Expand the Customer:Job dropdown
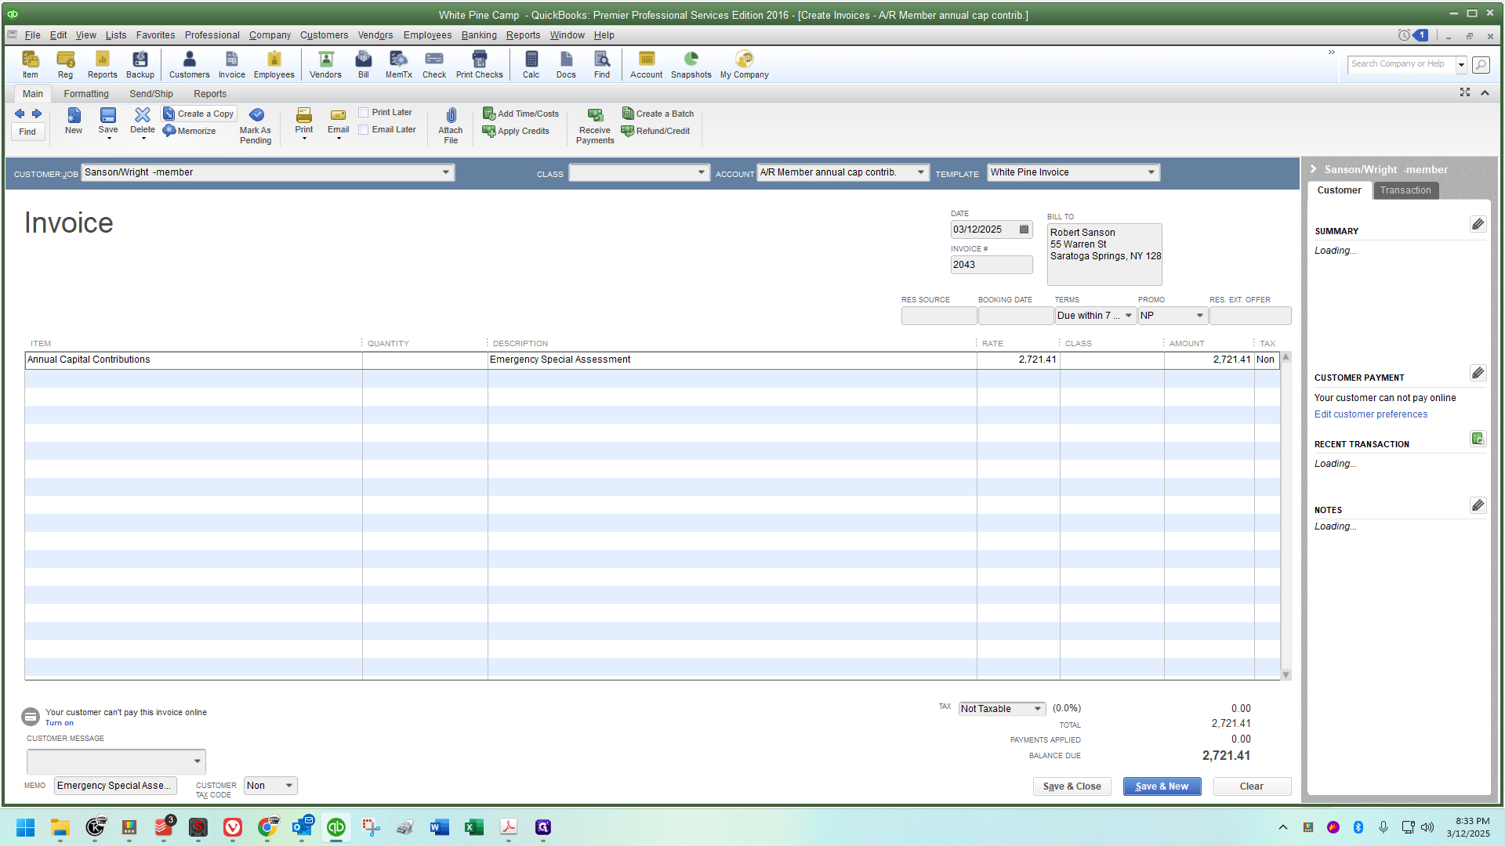This screenshot has width=1505, height=846. [x=445, y=172]
